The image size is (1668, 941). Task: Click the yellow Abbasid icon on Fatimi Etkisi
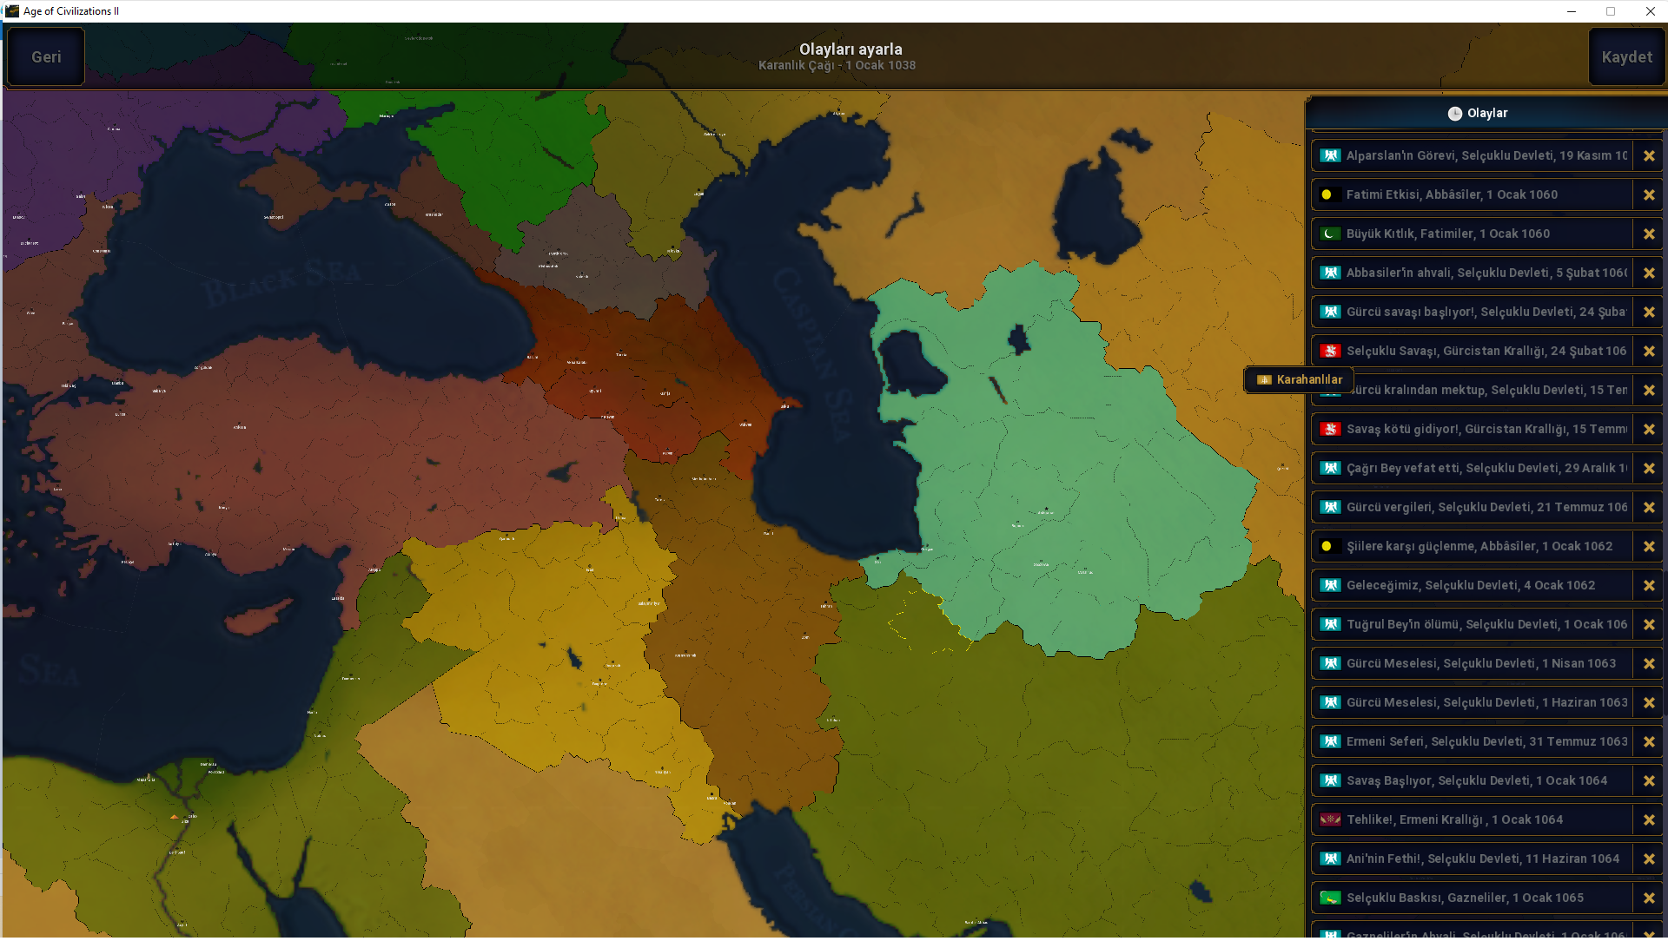1327,195
